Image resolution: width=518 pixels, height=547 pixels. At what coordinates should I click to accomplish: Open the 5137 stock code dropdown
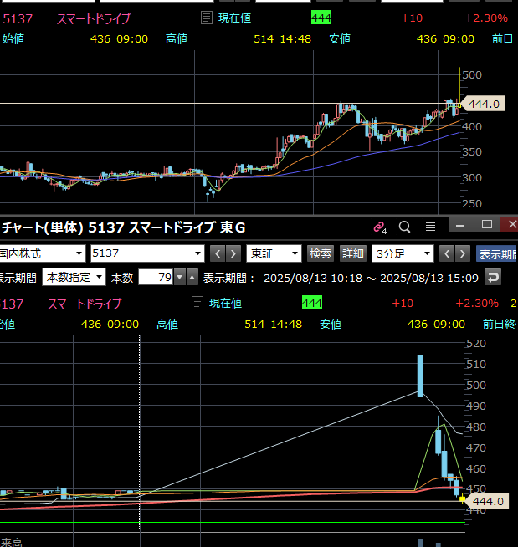147,253
